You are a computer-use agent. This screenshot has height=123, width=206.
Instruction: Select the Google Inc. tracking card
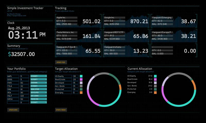[126, 21]
